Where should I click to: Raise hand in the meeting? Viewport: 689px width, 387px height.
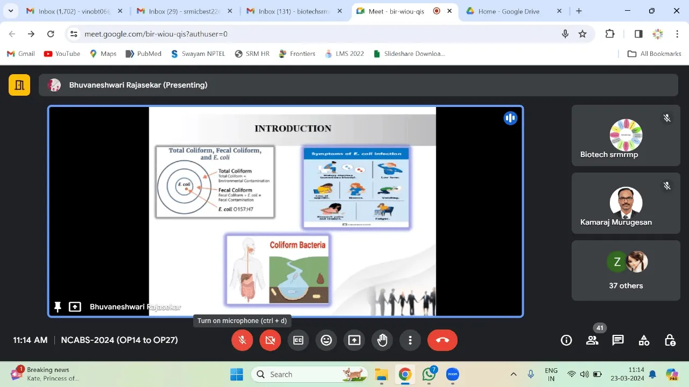(x=382, y=340)
